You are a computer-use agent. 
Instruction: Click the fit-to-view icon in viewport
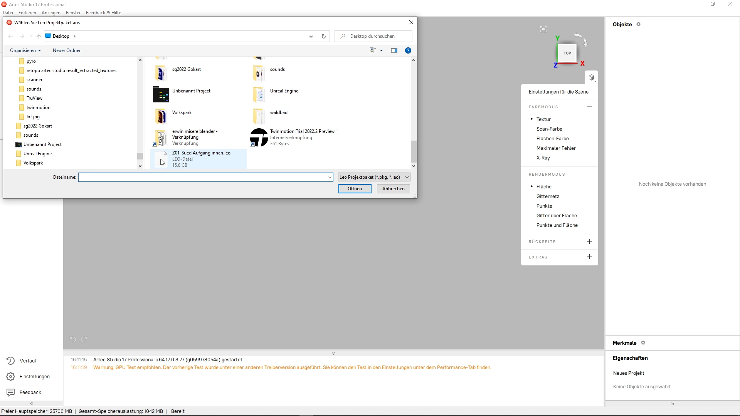tap(543, 29)
